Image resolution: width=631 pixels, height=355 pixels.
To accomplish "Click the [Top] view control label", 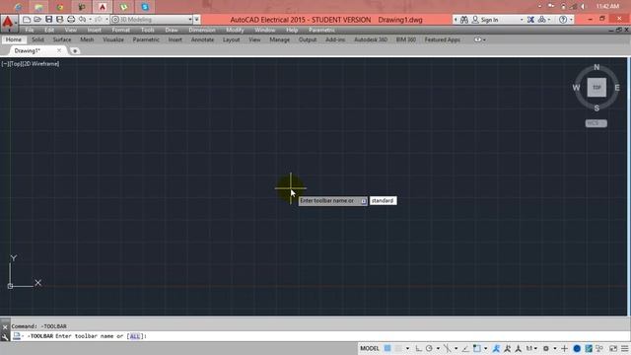I will click(x=16, y=63).
